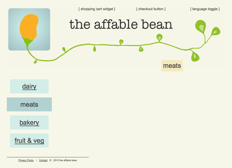Open the shopping cart widget
The width and height of the screenshot is (232, 168).
[x=97, y=9]
